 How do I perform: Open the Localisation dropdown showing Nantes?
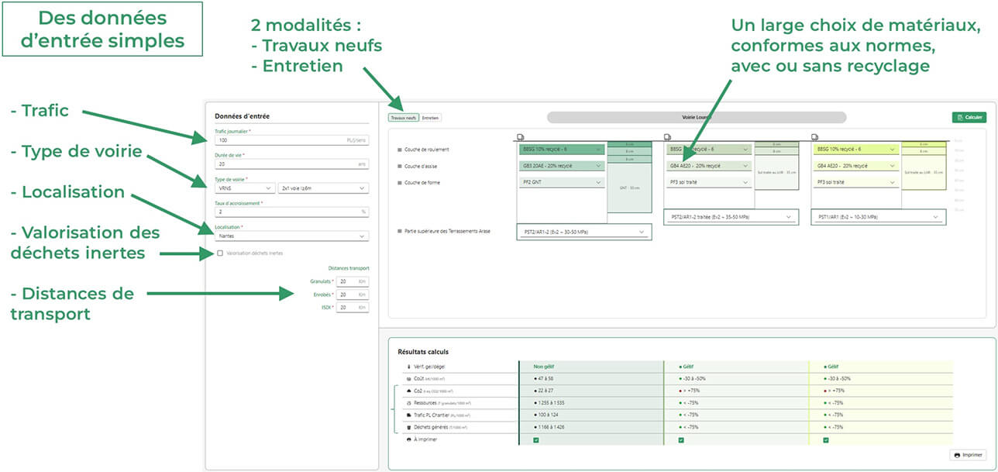[292, 236]
